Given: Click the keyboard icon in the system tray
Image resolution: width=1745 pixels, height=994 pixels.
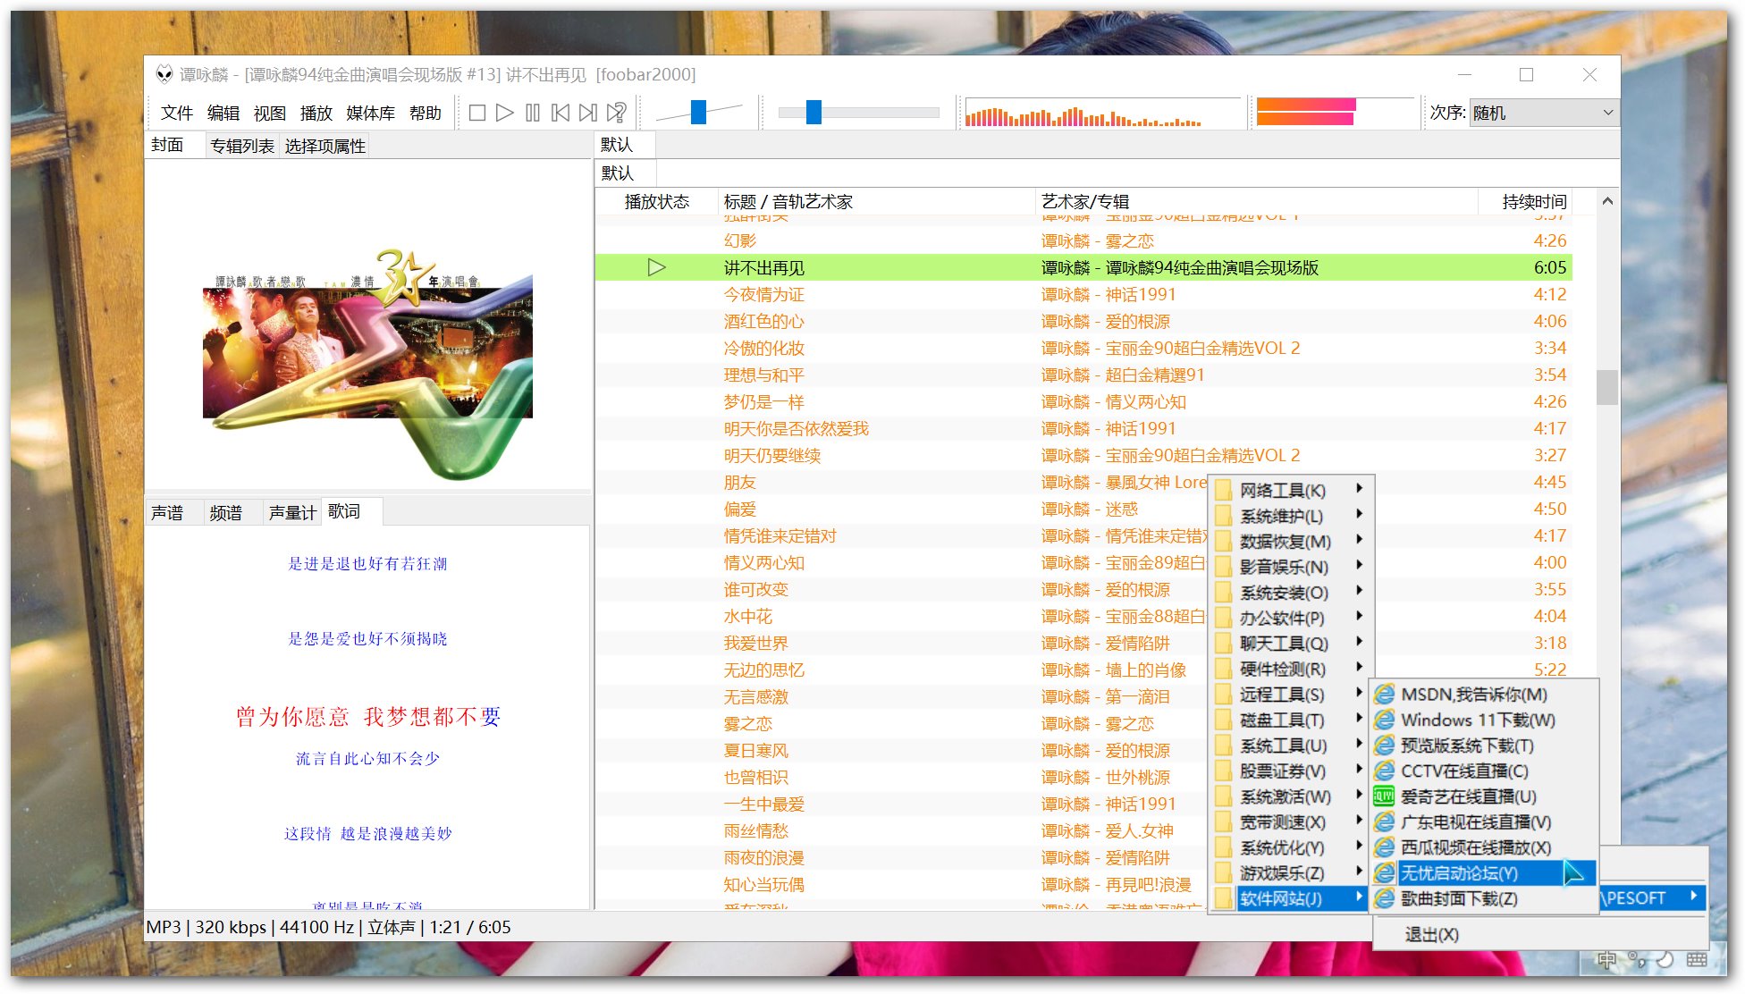Looking at the screenshot, I should [x=1696, y=960].
